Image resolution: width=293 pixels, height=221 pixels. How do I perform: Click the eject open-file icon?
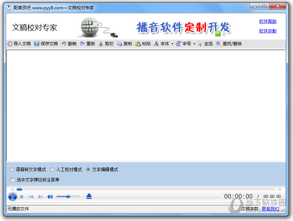click(89, 196)
